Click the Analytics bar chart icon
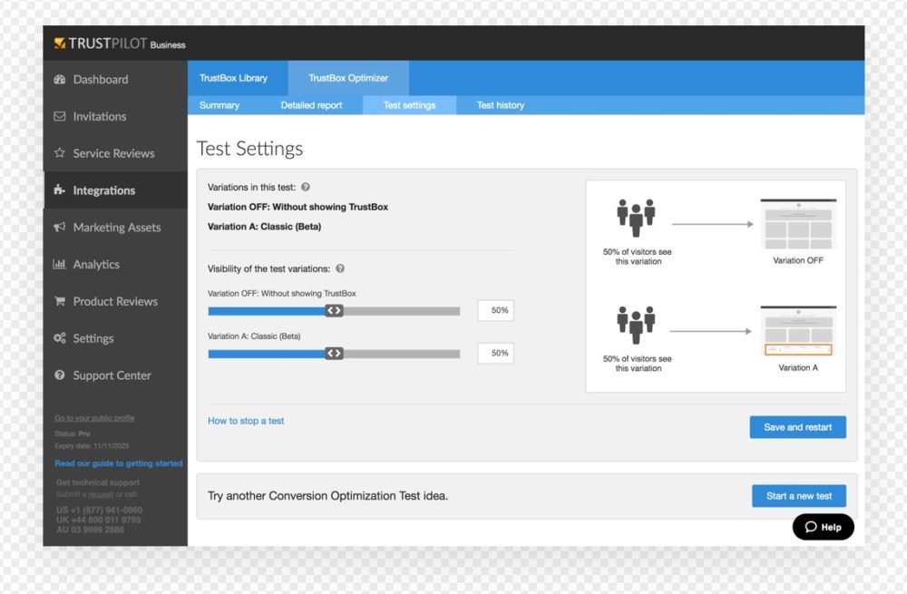 click(x=60, y=265)
